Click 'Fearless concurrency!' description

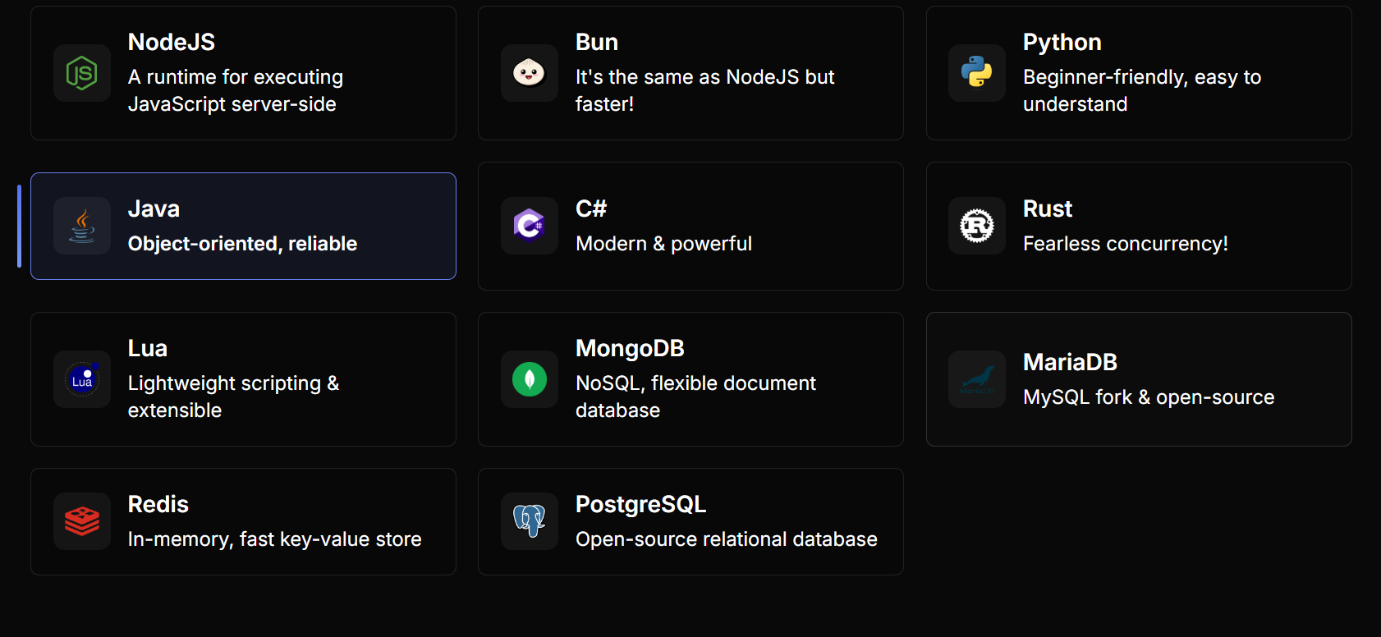pyautogui.click(x=1126, y=244)
